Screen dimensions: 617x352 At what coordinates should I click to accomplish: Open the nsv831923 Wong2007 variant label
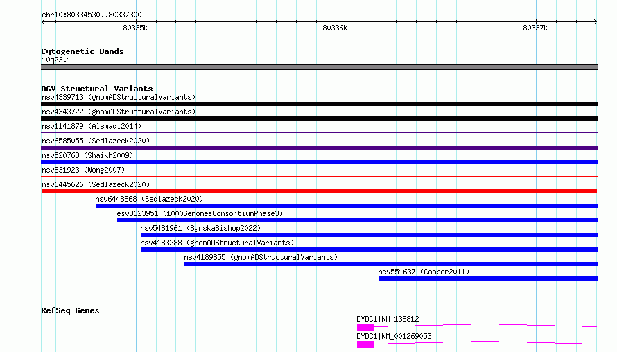[x=83, y=170]
